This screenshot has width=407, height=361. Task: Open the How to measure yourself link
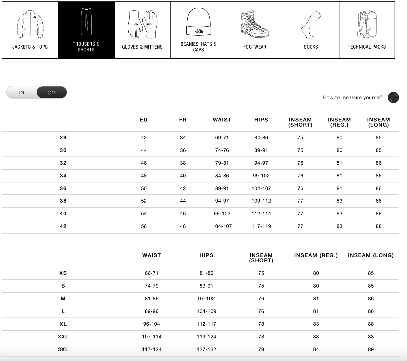(352, 97)
